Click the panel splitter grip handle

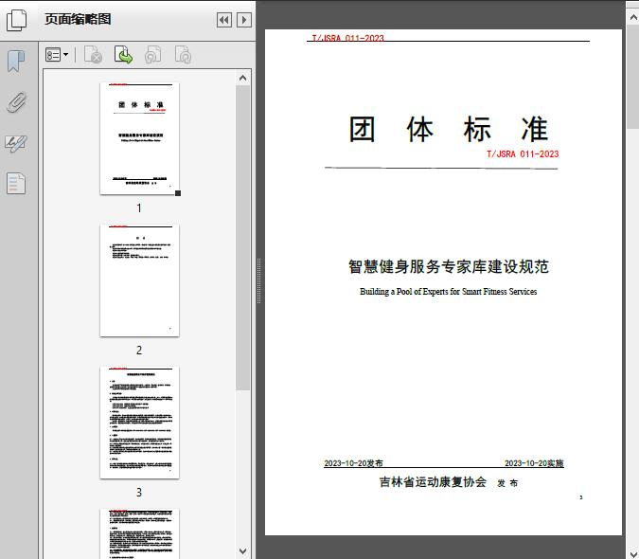click(258, 281)
